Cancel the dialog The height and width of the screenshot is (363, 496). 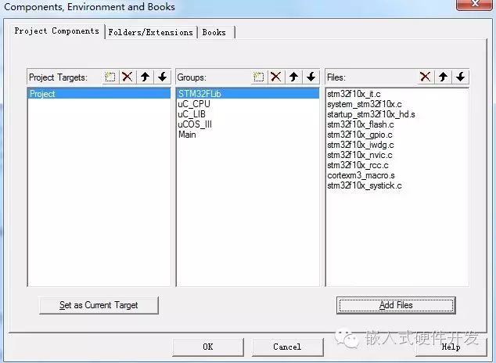288,347
